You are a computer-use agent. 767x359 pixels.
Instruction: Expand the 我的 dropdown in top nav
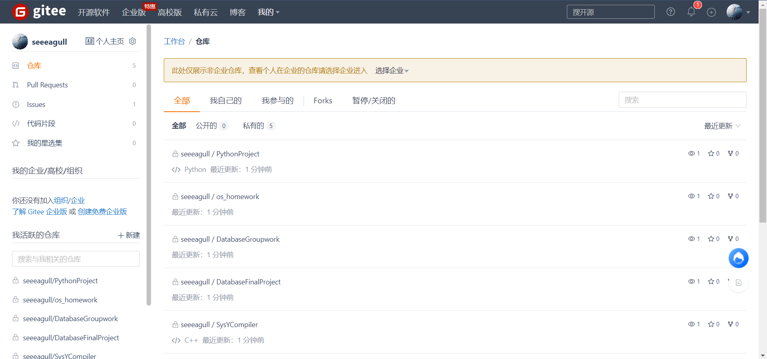click(268, 12)
